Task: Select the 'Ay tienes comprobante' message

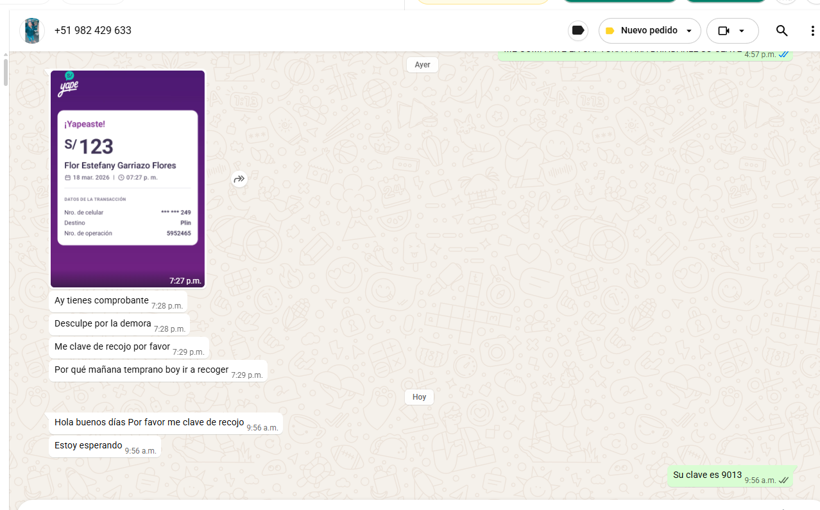Action: click(x=101, y=301)
